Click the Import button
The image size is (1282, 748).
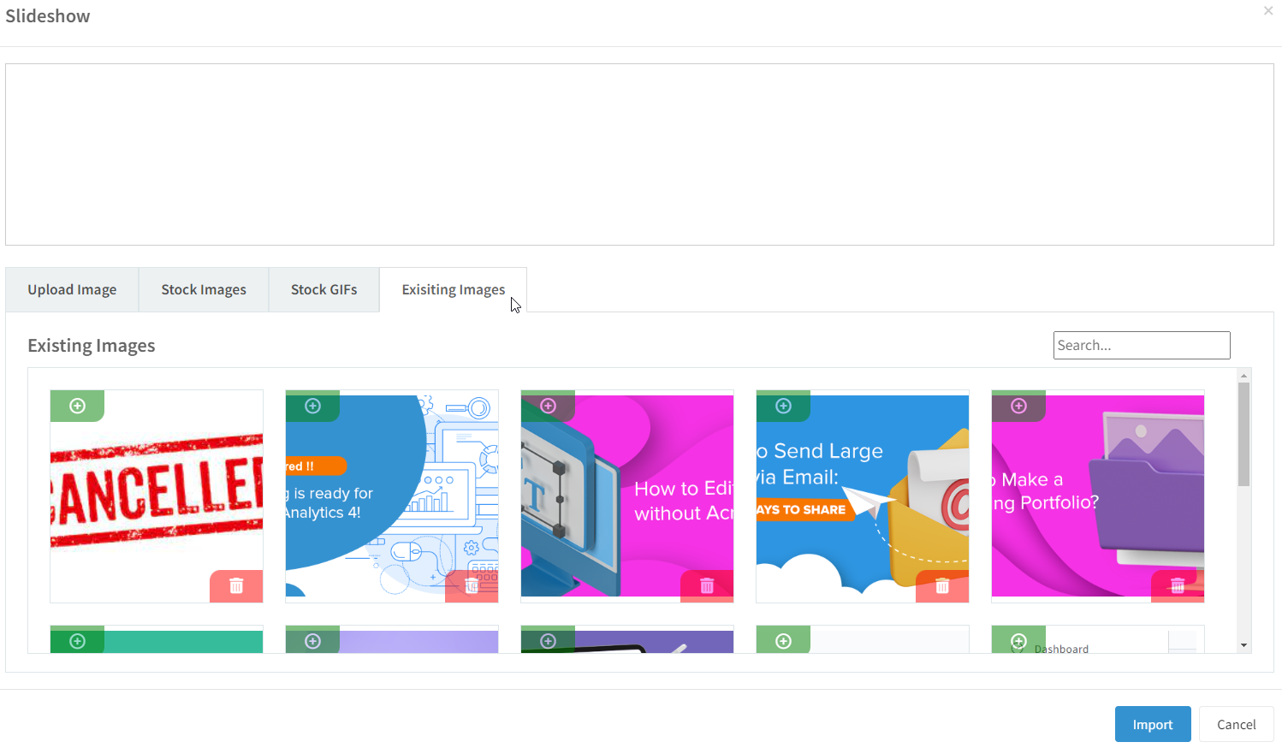(x=1153, y=724)
